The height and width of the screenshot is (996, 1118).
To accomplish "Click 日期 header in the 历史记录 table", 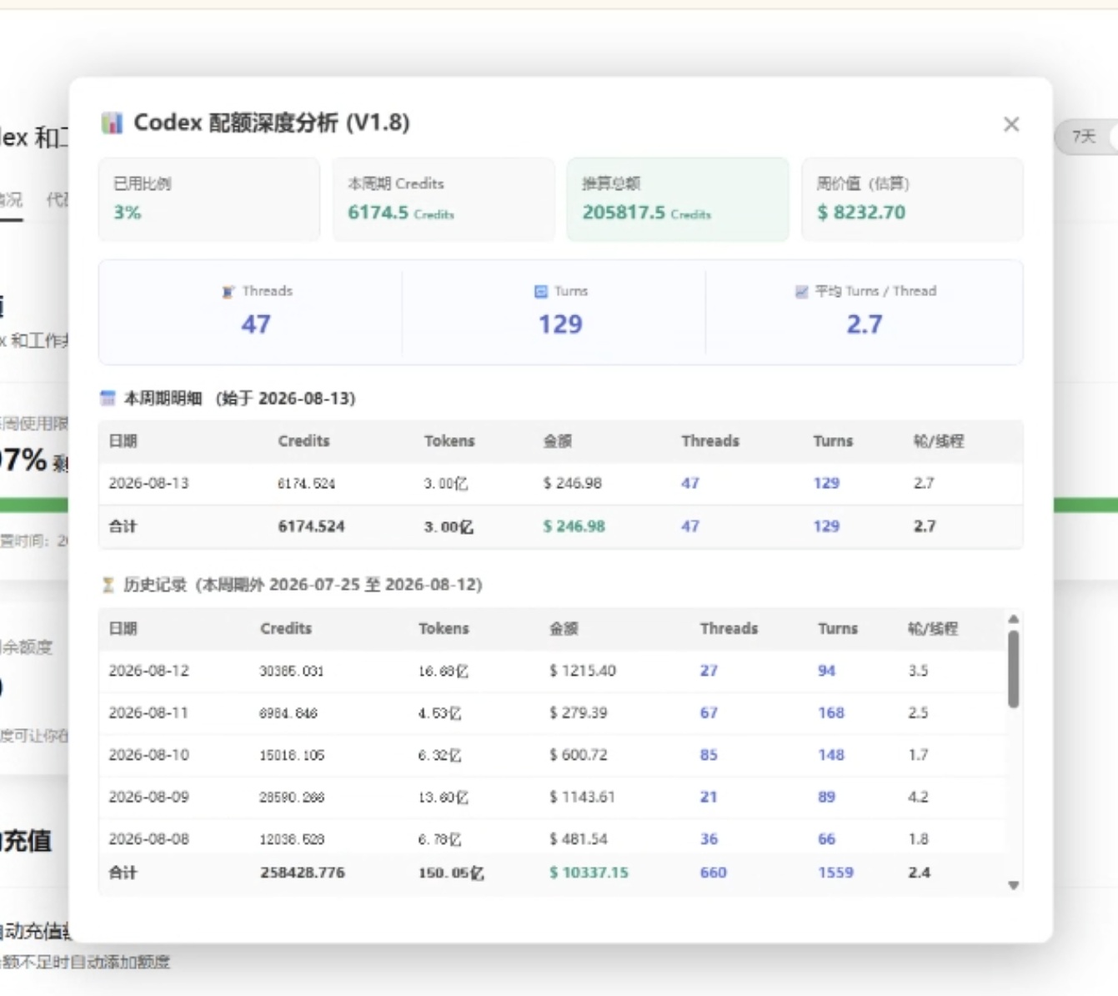I will click(123, 629).
